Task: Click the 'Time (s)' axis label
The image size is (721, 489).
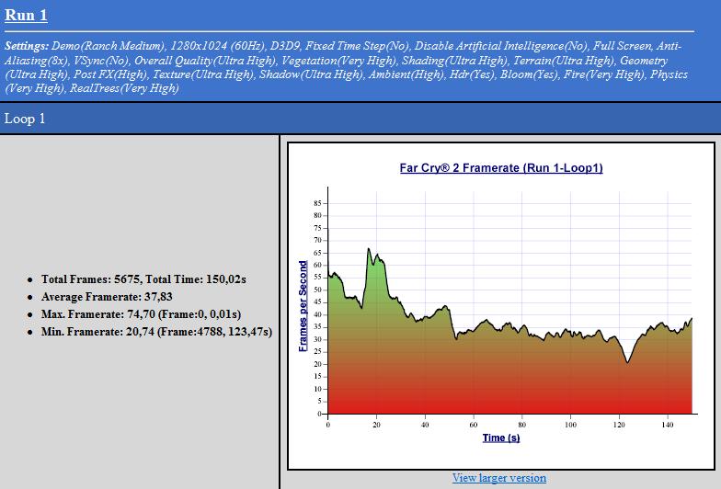Action: click(501, 438)
